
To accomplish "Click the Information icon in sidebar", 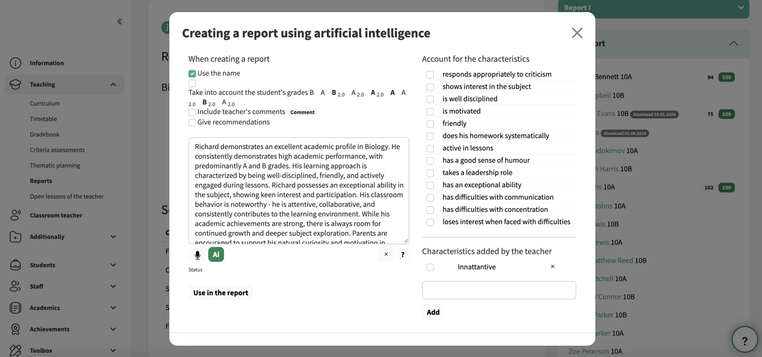I will click(x=15, y=63).
